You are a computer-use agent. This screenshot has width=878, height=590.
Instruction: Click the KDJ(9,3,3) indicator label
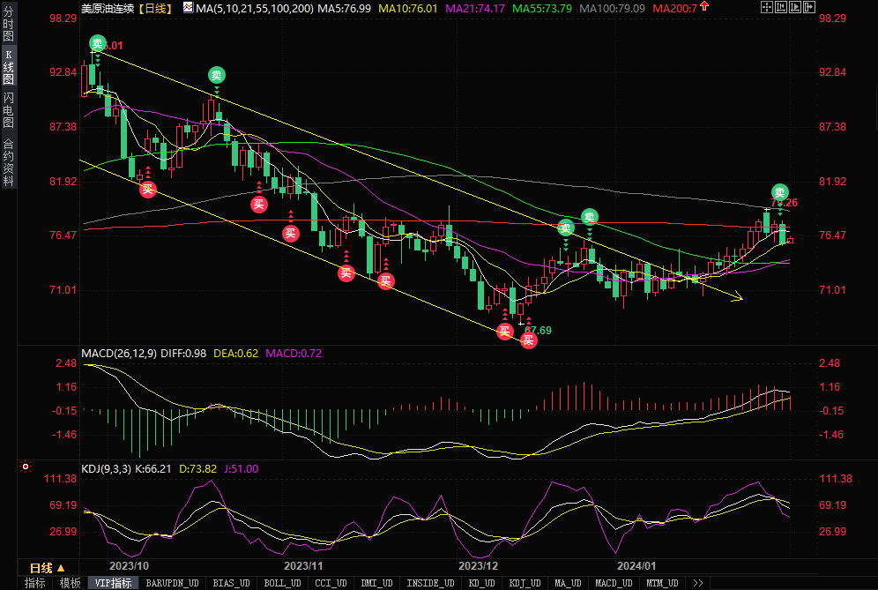[x=105, y=468]
